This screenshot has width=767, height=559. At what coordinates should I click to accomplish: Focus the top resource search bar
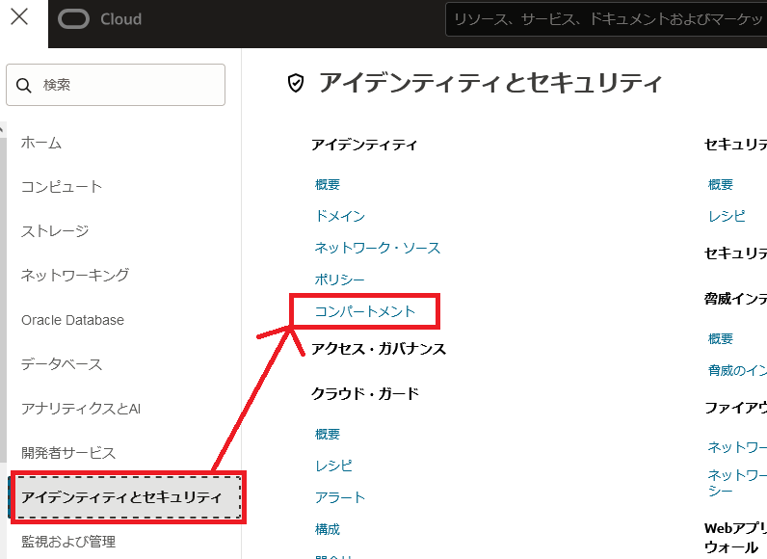(606, 19)
